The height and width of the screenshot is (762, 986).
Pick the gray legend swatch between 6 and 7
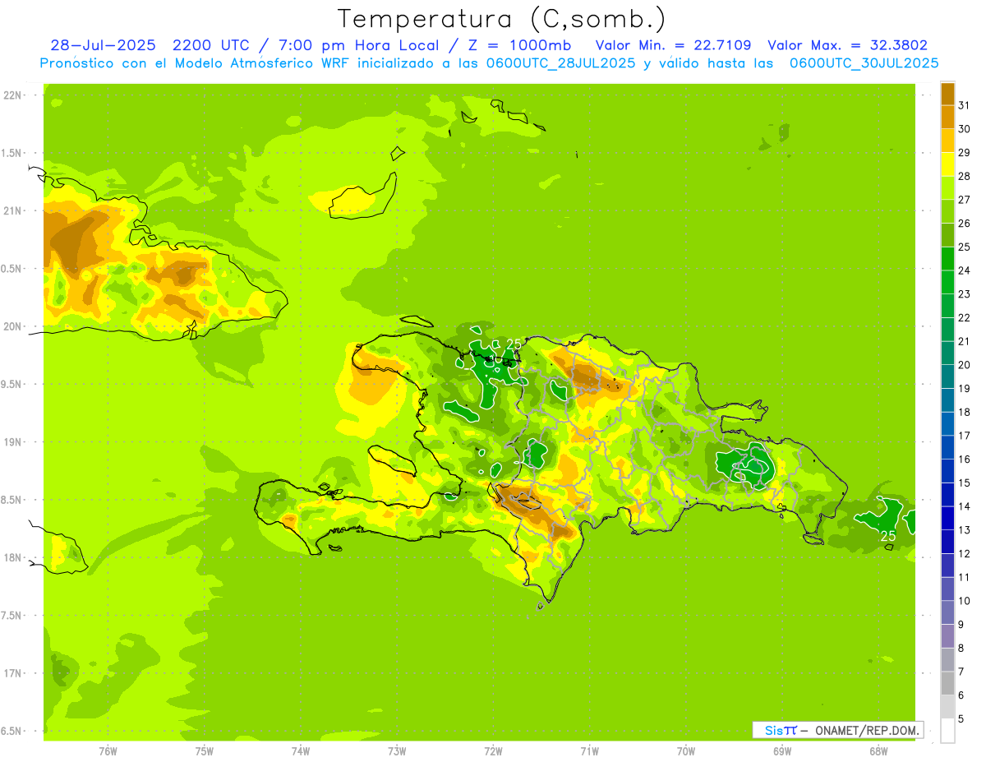point(947,684)
